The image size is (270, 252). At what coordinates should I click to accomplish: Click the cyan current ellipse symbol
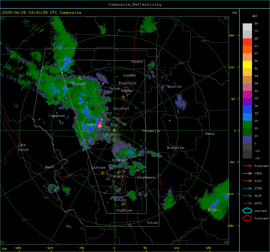247,211
